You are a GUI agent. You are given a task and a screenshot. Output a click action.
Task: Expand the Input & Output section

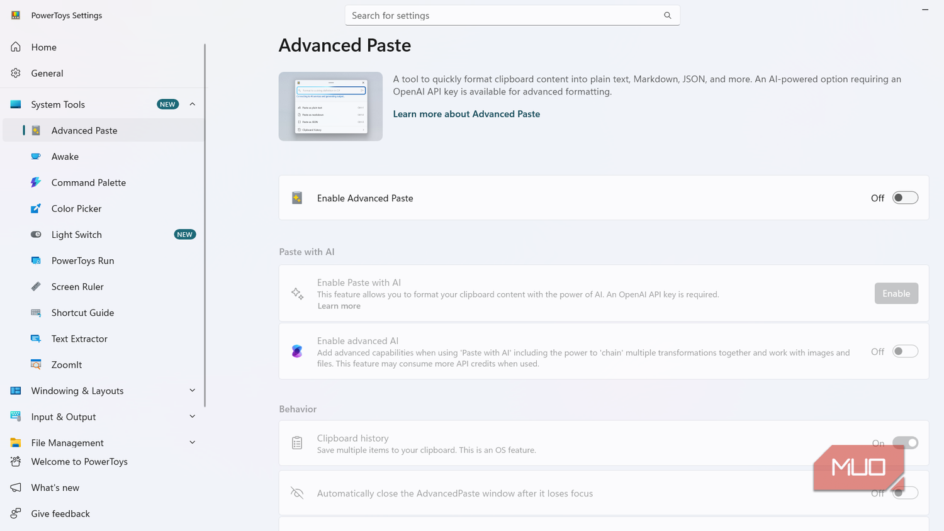193,416
